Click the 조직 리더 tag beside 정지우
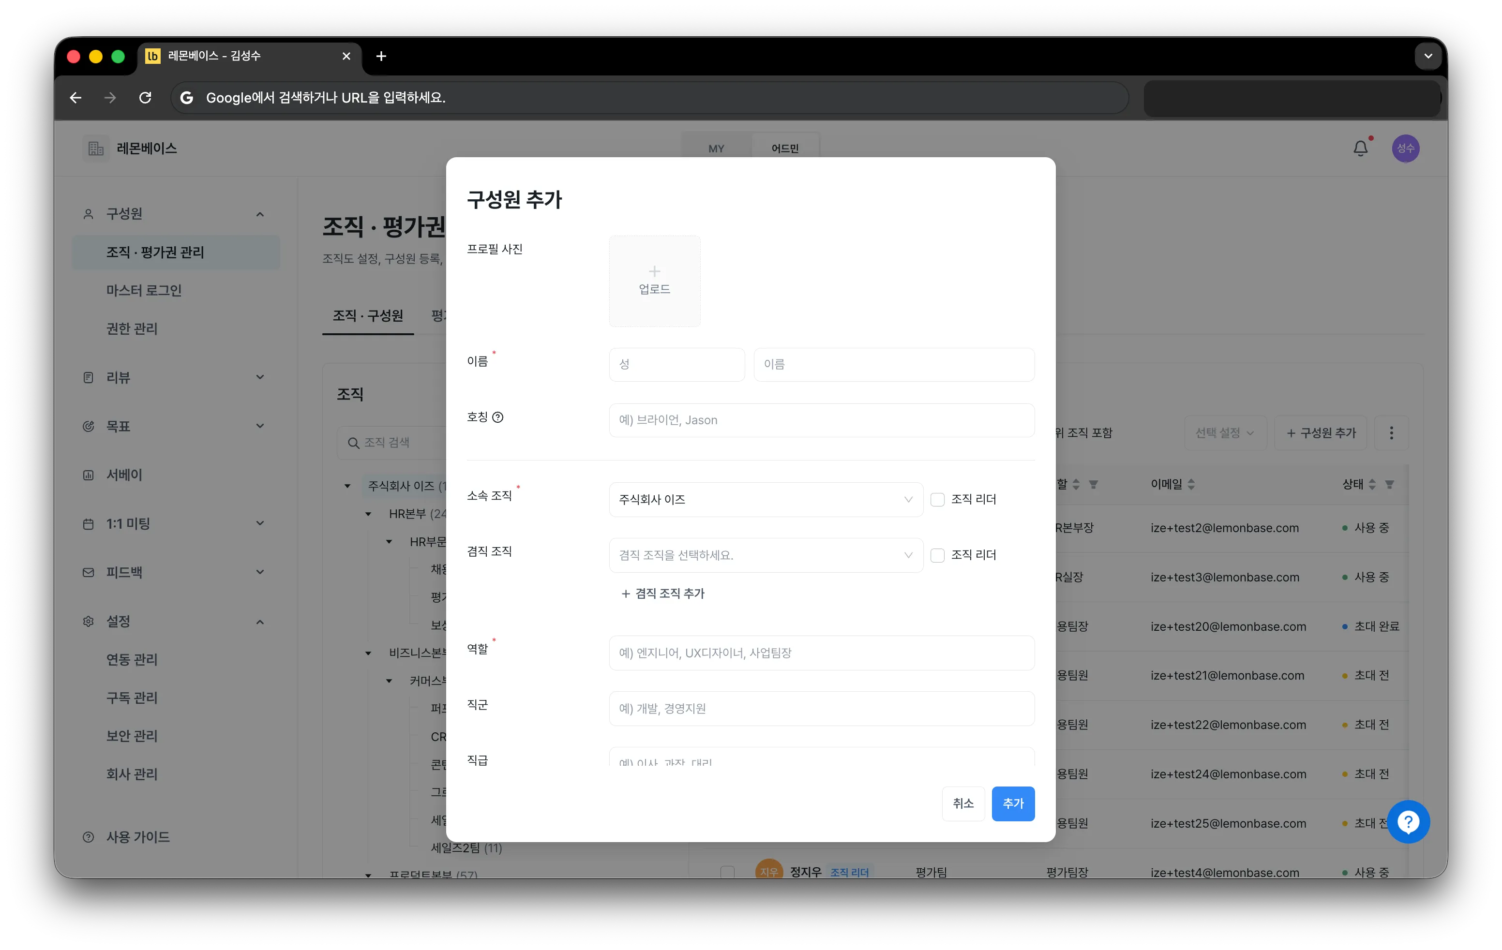Screen dimensions: 1502x950 click(849, 872)
